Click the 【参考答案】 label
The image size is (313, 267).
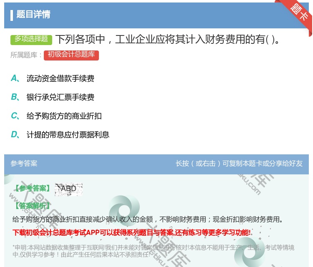coord(33,189)
